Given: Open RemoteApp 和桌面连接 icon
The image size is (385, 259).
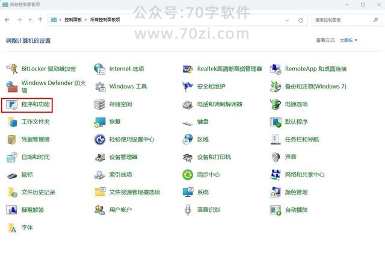Looking at the screenshot, I should point(276,69).
